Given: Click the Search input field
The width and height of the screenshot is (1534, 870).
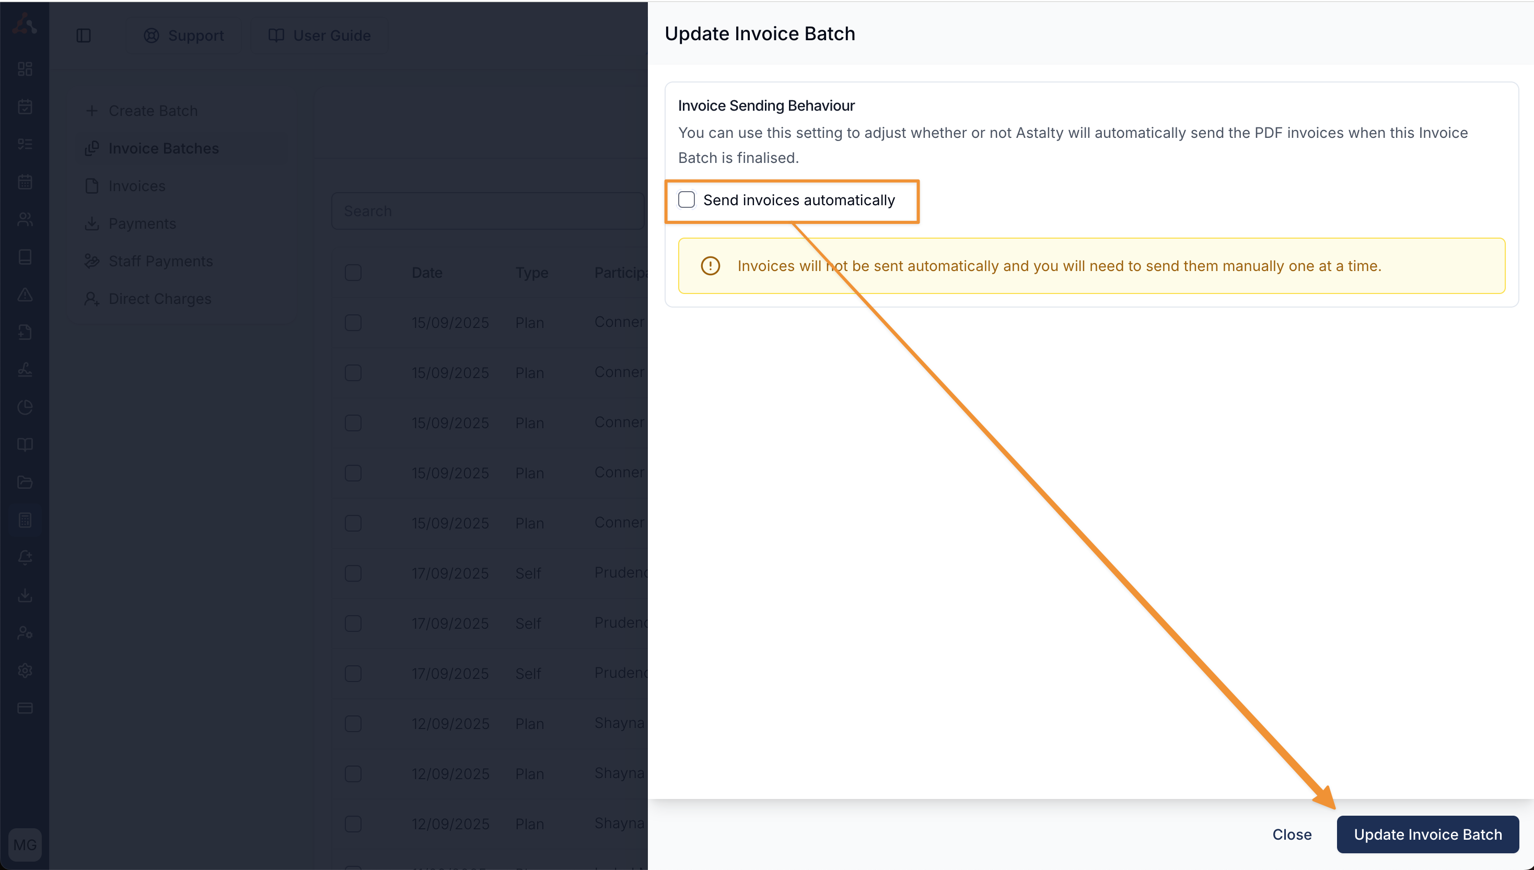Looking at the screenshot, I should [487, 211].
